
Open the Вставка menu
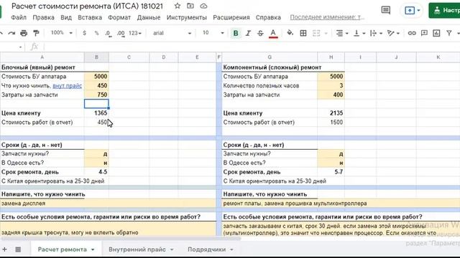[x=90, y=17]
